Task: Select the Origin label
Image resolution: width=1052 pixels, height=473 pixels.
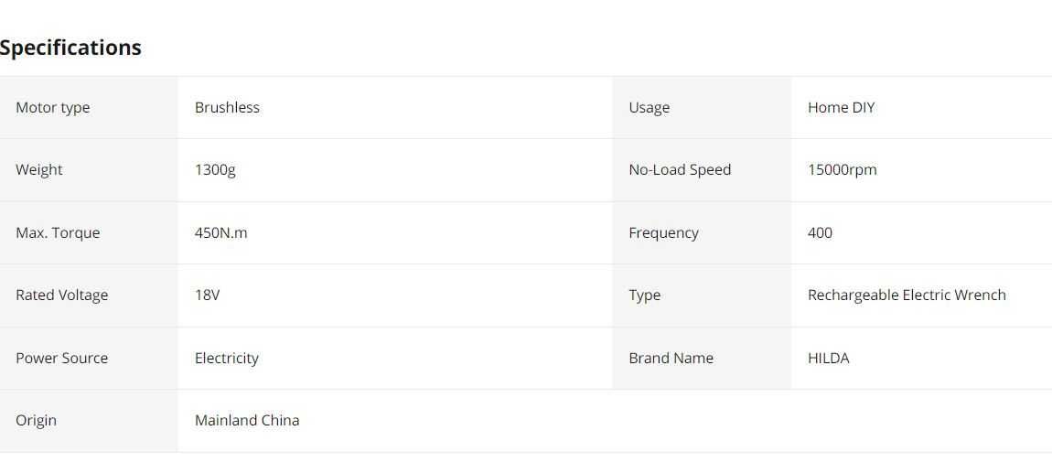Action: tap(37, 421)
